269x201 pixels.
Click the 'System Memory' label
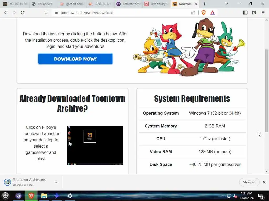point(161,126)
